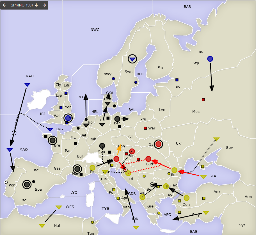Screen dimensions: 256x235
Task: Select the blue fleet in MAO
Action: [10, 150]
